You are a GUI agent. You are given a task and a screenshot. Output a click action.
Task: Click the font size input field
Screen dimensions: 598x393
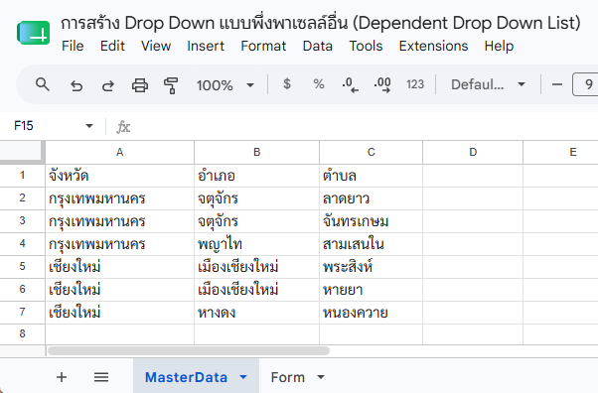click(x=585, y=84)
